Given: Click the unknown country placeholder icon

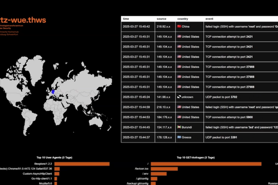Looking at the screenshot, I should pyautogui.click(x=179, y=97).
